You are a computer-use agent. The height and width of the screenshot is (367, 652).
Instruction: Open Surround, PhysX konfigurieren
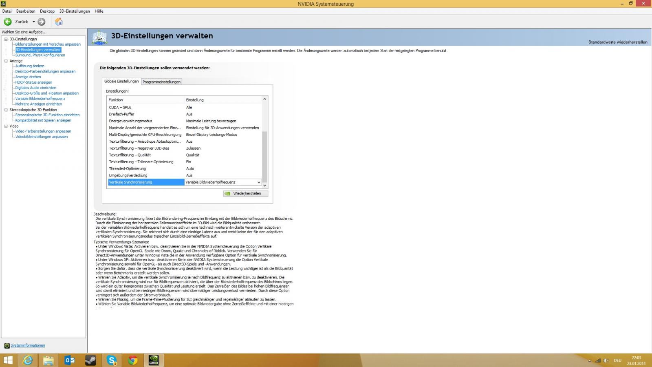(40, 55)
